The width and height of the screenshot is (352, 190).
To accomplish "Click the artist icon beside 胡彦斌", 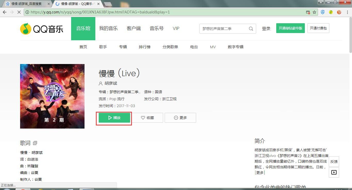I will click(100, 83).
